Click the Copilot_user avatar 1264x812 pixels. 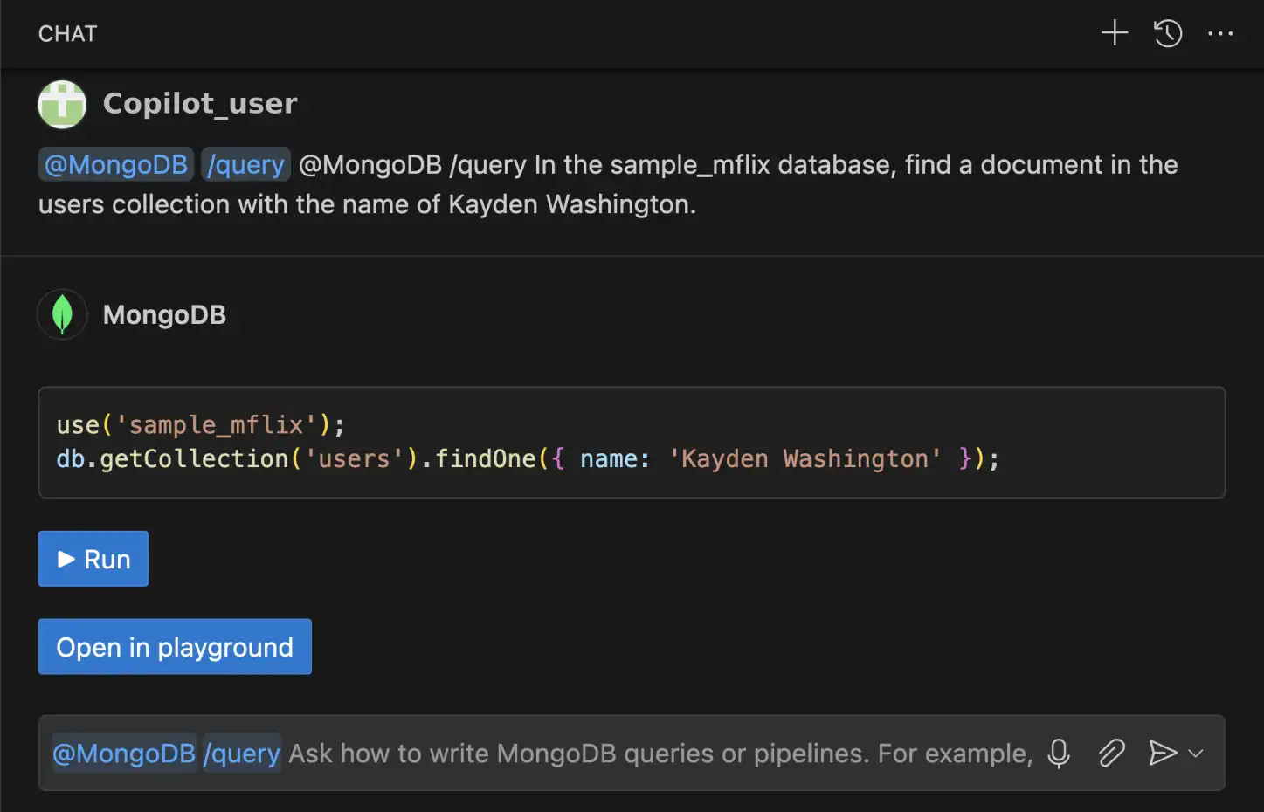pos(62,104)
